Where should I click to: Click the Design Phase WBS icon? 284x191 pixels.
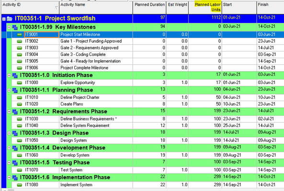15,133
